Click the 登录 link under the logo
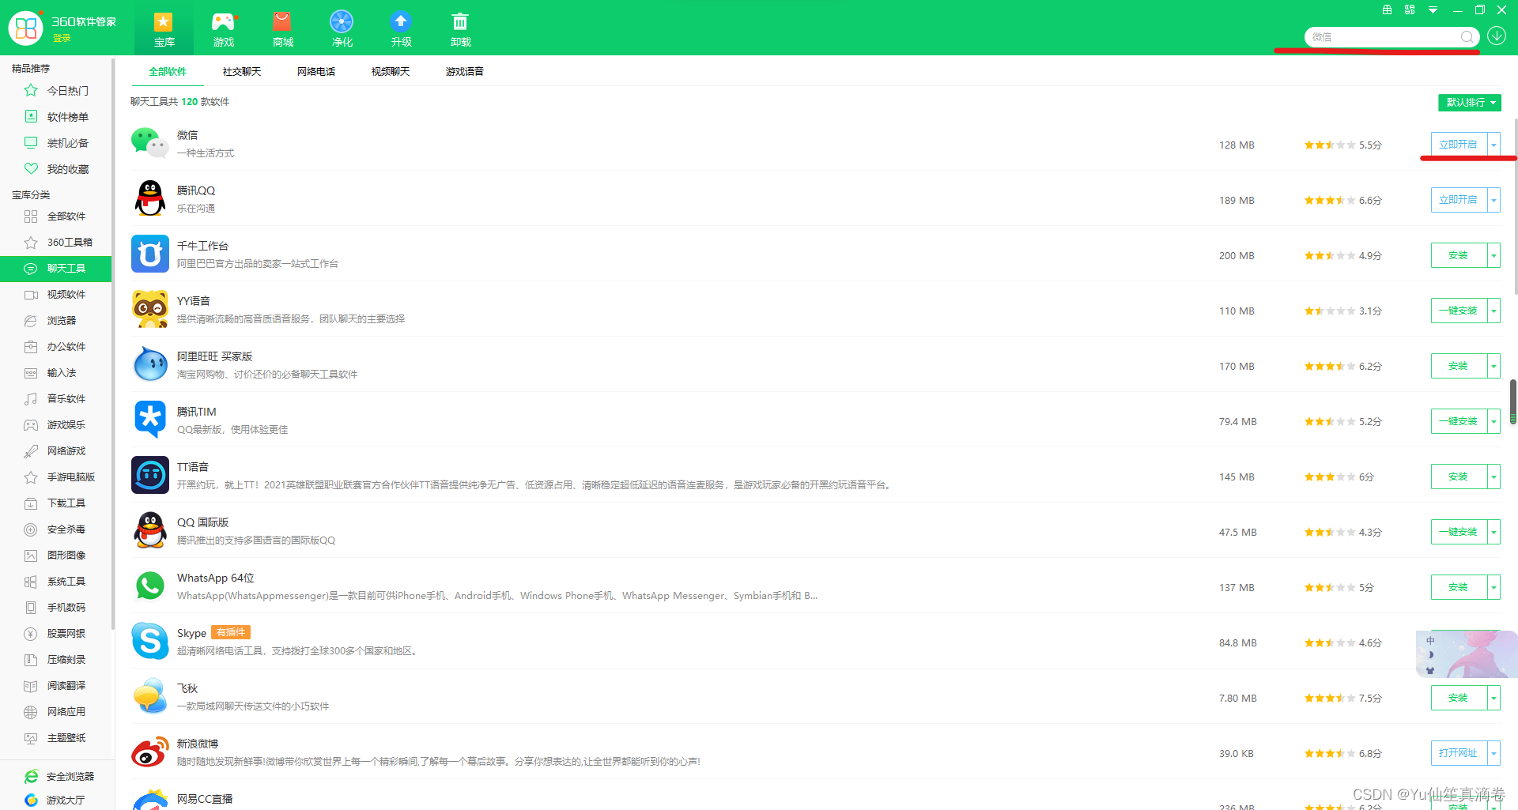1518x810 pixels. 62,38
